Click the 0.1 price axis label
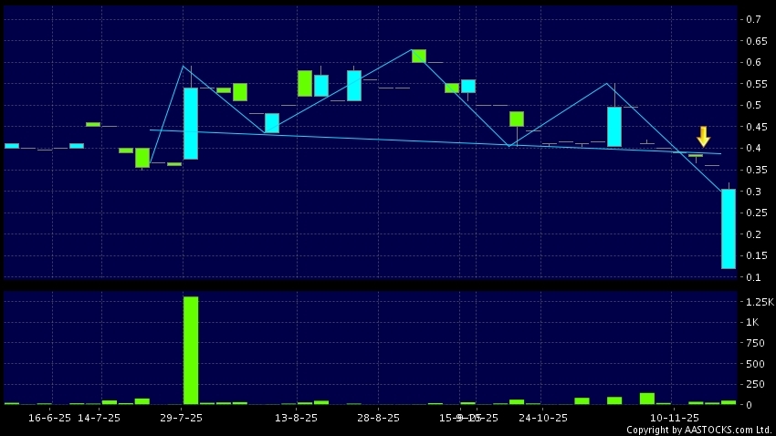Image resolution: width=776 pixels, height=436 pixels. [x=754, y=277]
